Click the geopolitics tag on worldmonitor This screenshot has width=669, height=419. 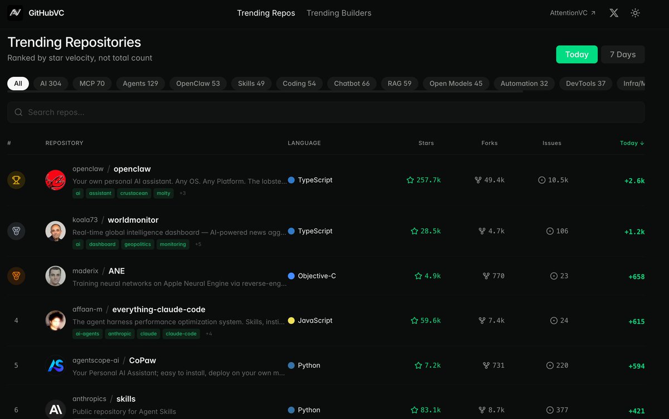(x=138, y=245)
